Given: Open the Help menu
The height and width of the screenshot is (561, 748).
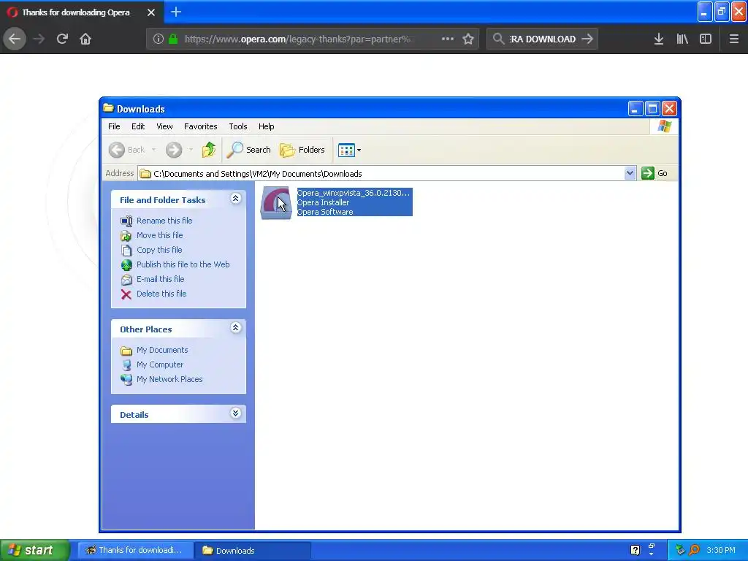Looking at the screenshot, I should pyautogui.click(x=266, y=126).
